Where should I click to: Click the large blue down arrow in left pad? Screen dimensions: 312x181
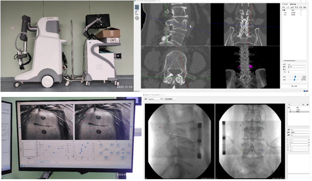pos(106,158)
